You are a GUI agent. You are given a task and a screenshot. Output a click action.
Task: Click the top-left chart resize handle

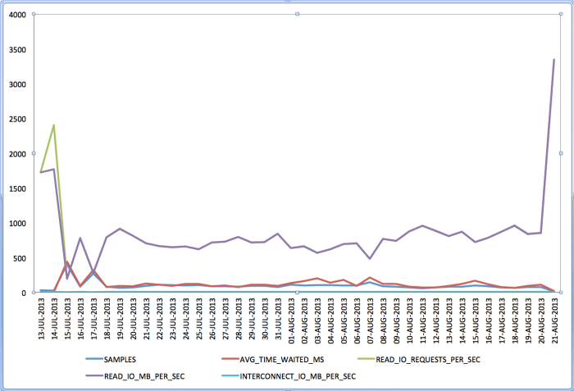tap(34, 15)
